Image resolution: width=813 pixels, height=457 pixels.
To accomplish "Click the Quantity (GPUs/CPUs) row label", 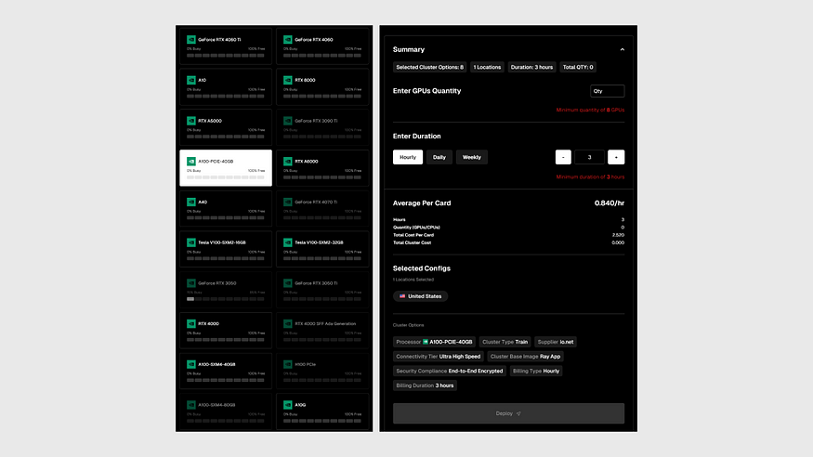I will pyautogui.click(x=416, y=228).
